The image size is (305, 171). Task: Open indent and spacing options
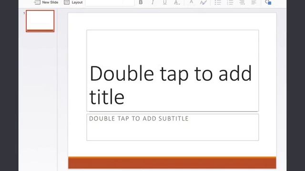(x=242, y=2)
